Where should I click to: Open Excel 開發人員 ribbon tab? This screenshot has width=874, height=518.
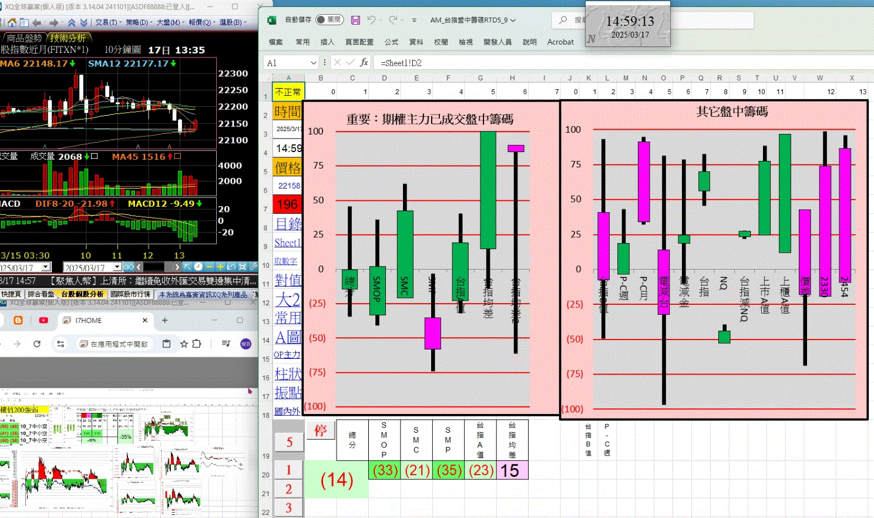pyautogui.click(x=497, y=42)
